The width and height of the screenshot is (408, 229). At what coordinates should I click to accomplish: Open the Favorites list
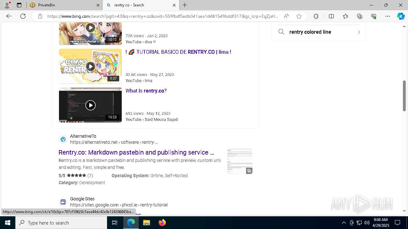coord(346,16)
